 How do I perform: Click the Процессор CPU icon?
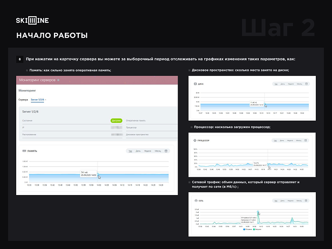[x=195, y=141]
